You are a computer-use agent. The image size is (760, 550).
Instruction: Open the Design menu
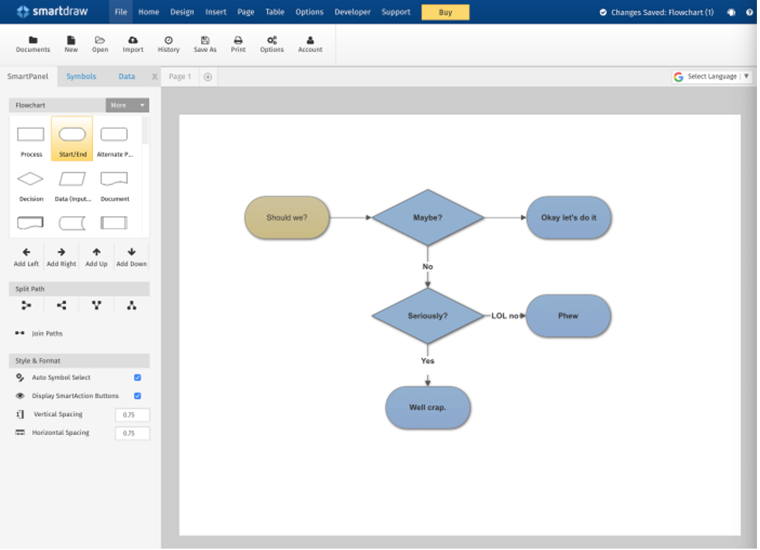point(182,12)
